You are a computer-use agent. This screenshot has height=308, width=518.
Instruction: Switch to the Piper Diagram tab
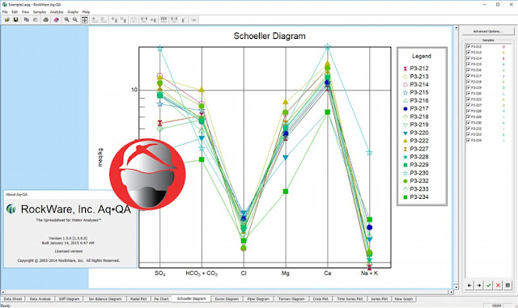(x=258, y=299)
